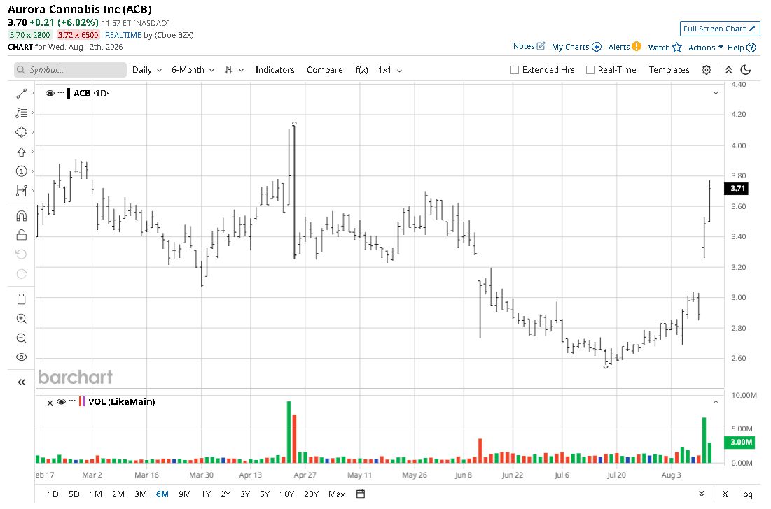Screen dimensions: 771x509
Task: Open the Compare menu
Action: click(324, 70)
